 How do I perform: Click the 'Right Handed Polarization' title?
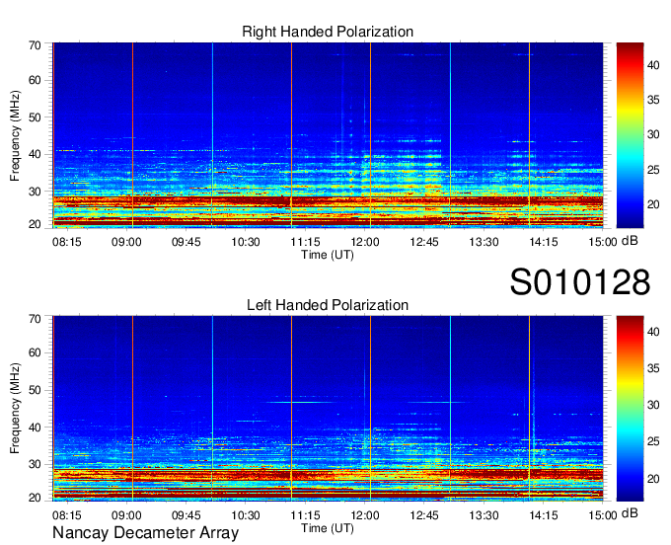pyautogui.click(x=328, y=32)
